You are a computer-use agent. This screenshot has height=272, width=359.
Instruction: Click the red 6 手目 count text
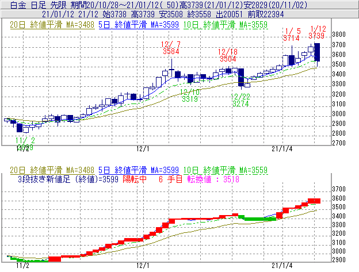point(170,179)
